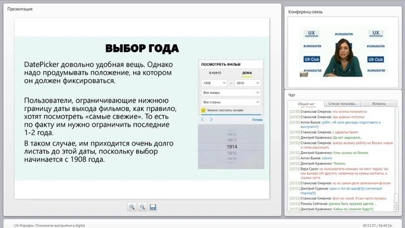Click the "Чат" panel title
This screenshot has height=228, width=405.
click(292, 95)
